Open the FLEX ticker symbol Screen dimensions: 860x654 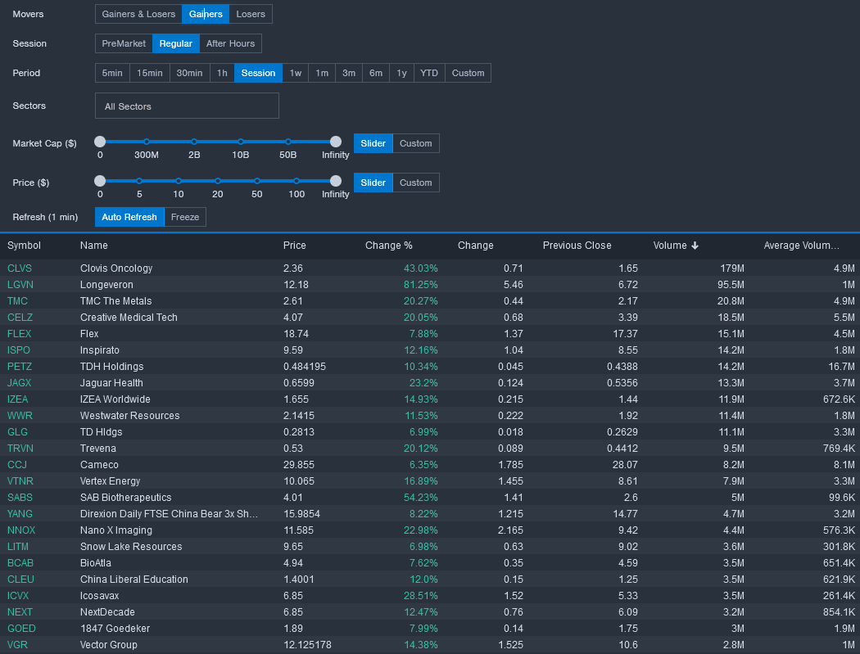[x=19, y=334]
